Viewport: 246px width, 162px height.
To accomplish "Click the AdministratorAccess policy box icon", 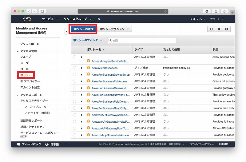I will coord(89,68).
